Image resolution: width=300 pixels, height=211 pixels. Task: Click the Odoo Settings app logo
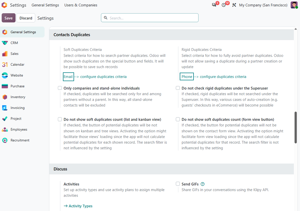coord(4,5)
